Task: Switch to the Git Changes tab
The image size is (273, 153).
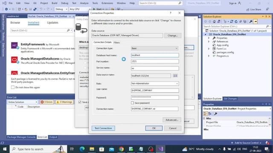Action: [x=230, y=99]
